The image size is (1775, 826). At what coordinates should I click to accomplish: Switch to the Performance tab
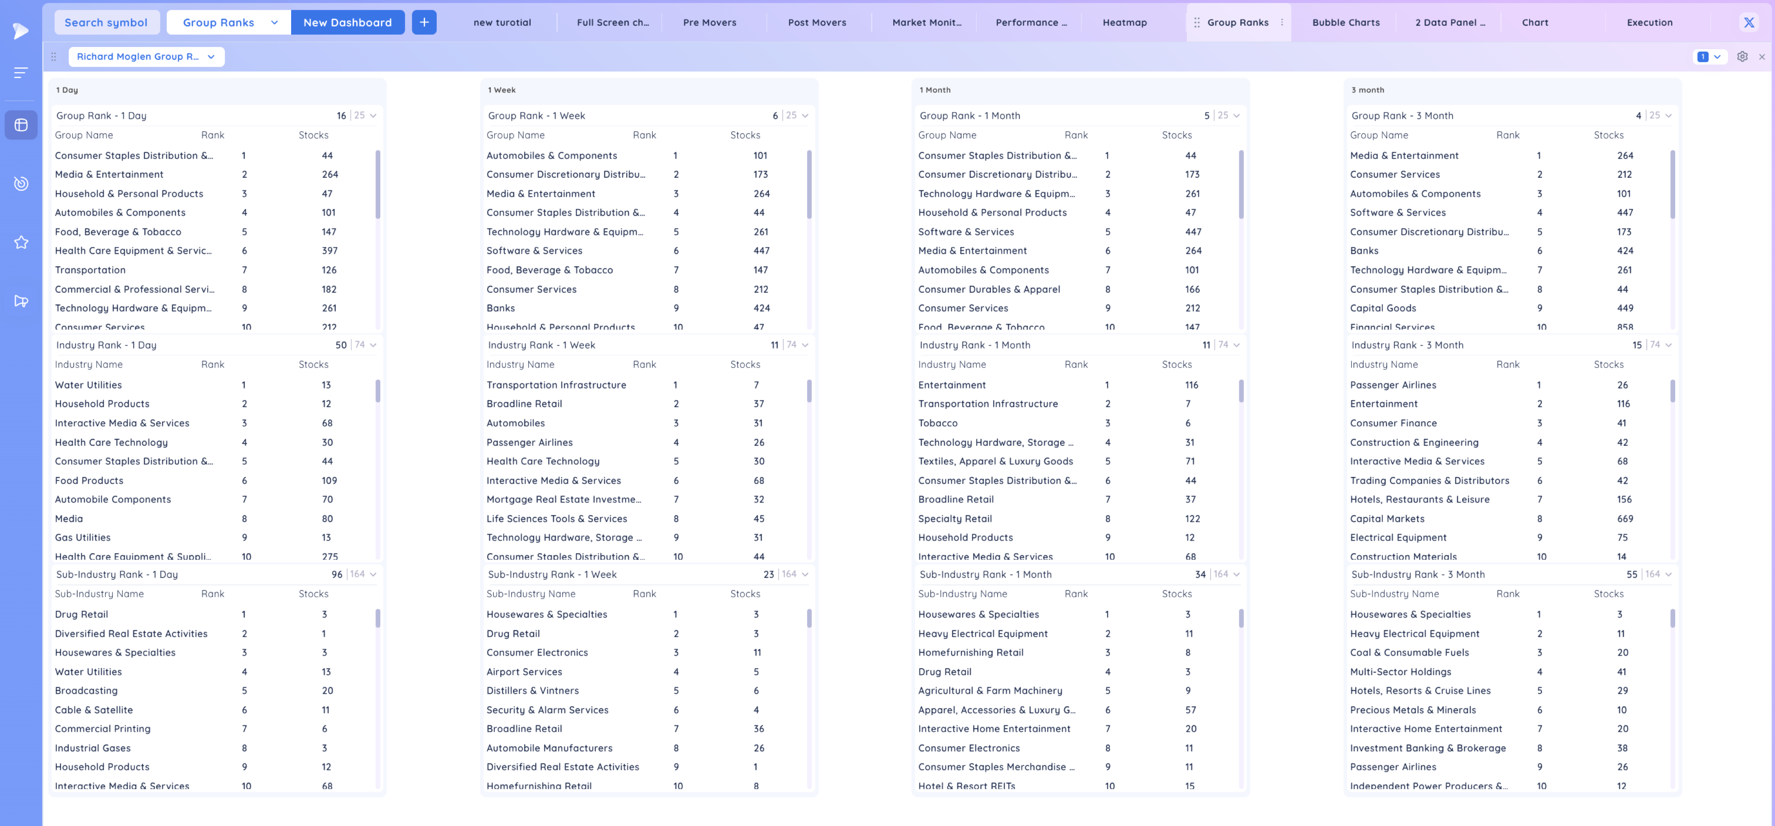(1031, 22)
